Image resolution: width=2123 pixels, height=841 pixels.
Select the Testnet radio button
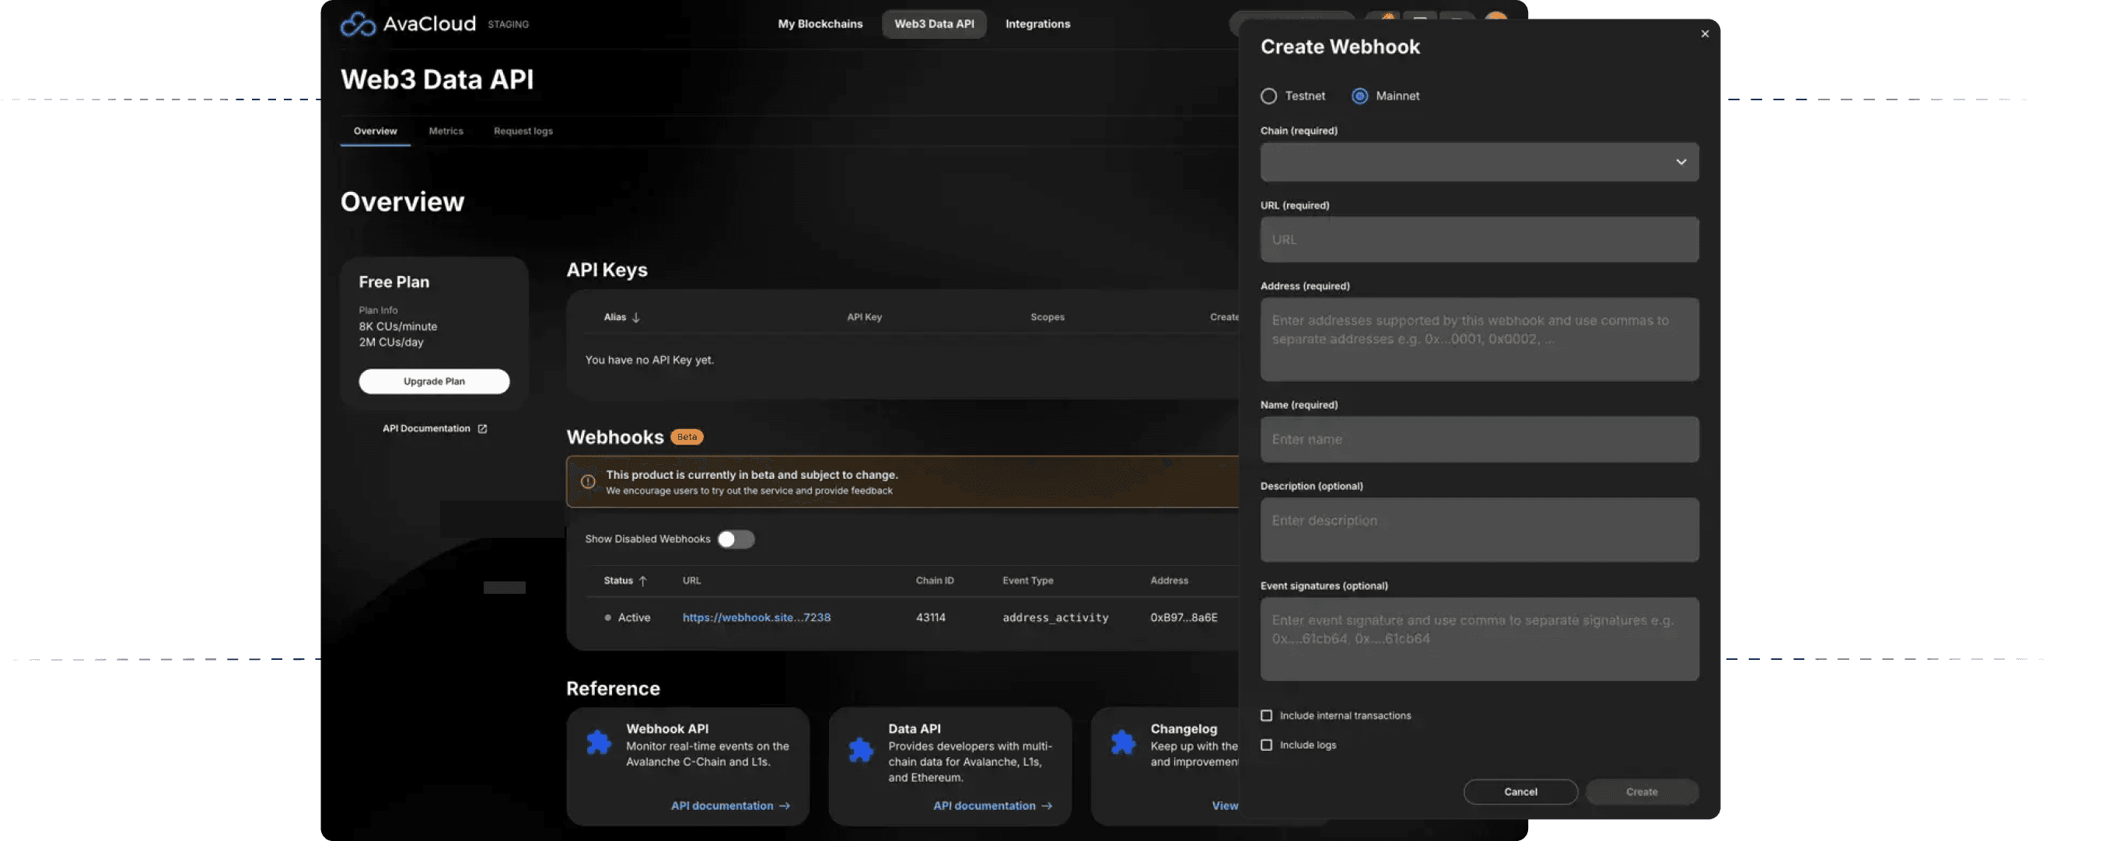pyautogui.click(x=1268, y=96)
